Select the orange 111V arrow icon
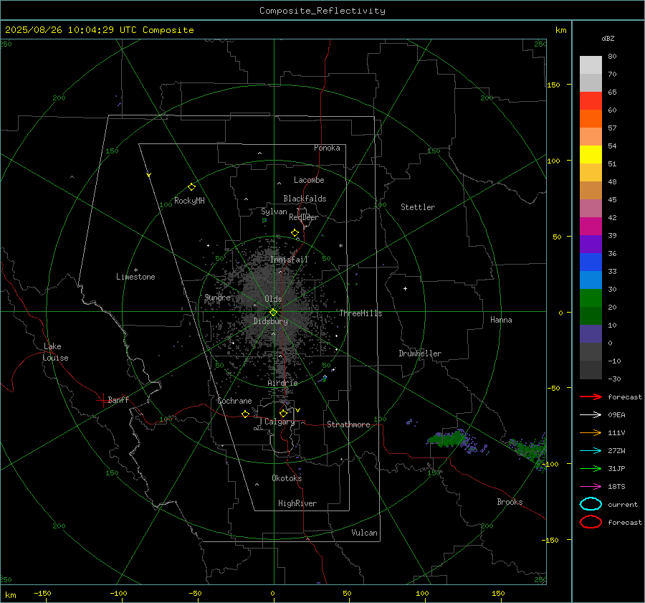The width and height of the screenshot is (645, 603). 591,432
